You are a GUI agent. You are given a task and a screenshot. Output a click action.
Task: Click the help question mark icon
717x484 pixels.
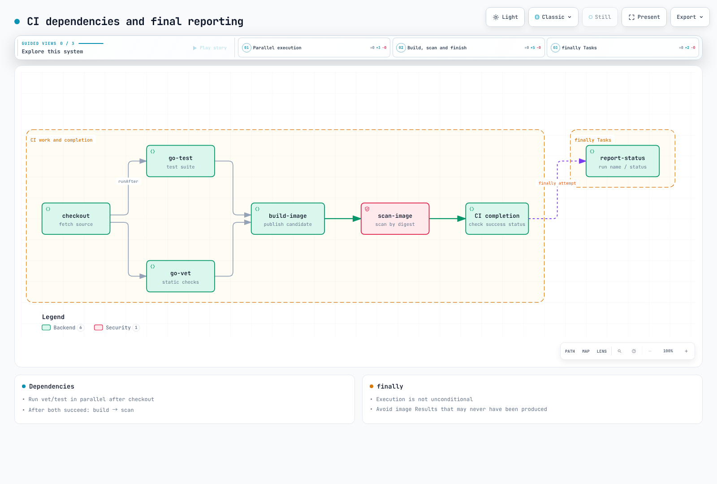tap(634, 351)
